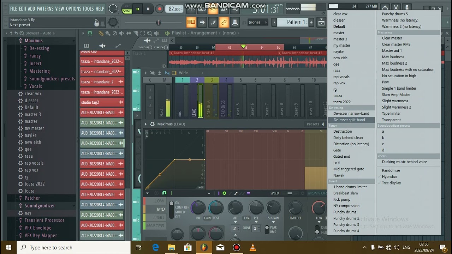This screenshot has width=452, height=254.
Task: Select 'teaza 2022' preset in browser
Action: pyautogui.click(x=35, y=184)
